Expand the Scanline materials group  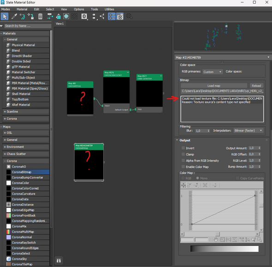coord(26,112)
